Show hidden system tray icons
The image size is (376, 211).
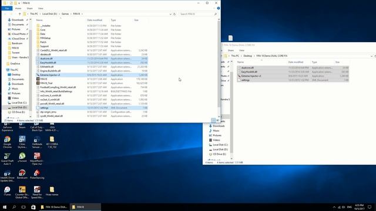[x=334, y=207]
